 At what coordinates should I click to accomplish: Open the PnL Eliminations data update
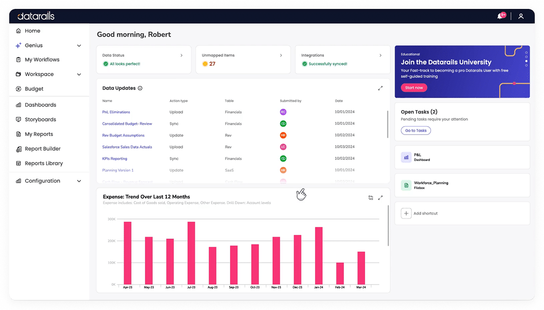click(x=117, y=112)
